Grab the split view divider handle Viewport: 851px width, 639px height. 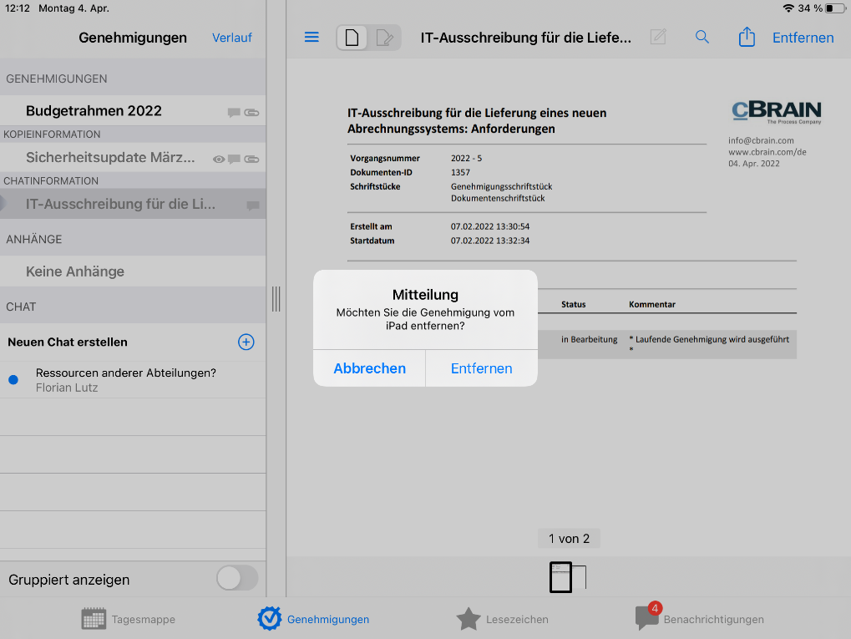(276, 299)
